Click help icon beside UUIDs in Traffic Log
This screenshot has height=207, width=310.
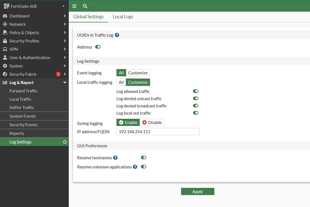(117, 35)
